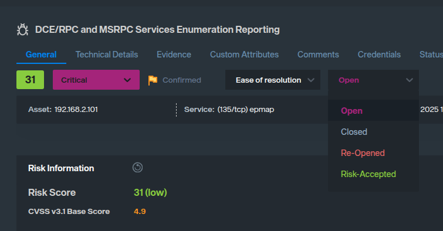The width and height of the screenshot is (443, 231).
Task: Open the Ease of resolution dropdown
Action: (273, 80)
